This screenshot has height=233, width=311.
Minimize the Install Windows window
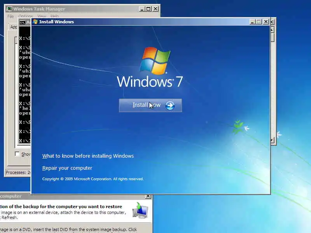(252, 22)
